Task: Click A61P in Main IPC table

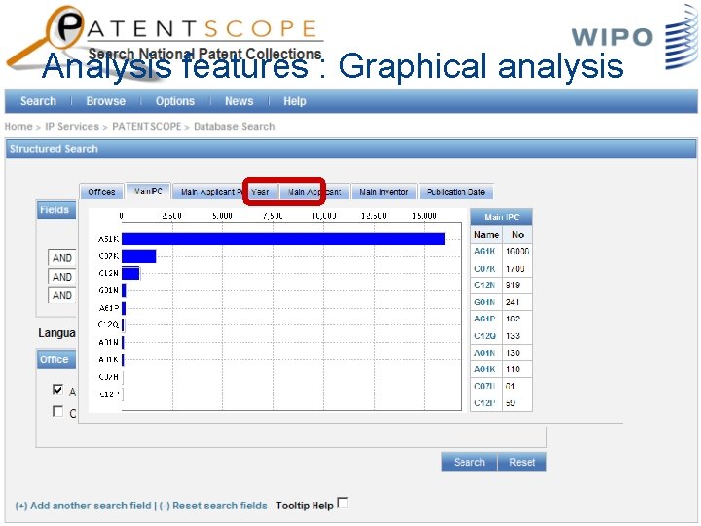Action: click(485, 319)
